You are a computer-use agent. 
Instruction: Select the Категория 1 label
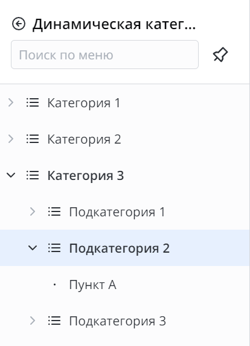coord(84,103)
